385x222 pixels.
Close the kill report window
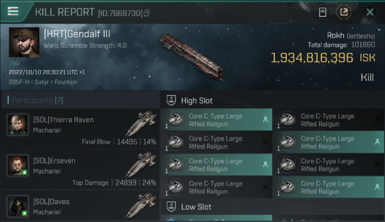click(x=370, y=12)
